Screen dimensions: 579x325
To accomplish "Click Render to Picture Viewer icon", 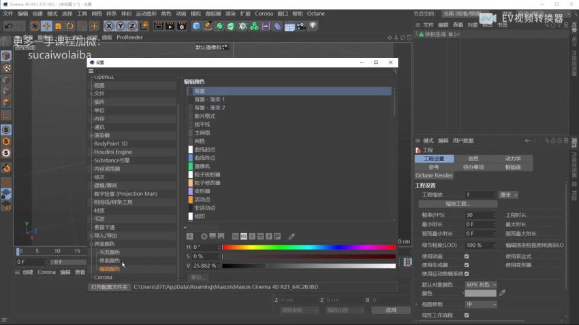I will pyautogui.click(x=170, y=26).
